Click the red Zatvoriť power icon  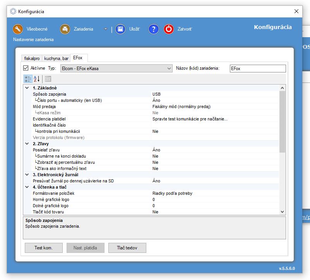[x=169, y=29]
